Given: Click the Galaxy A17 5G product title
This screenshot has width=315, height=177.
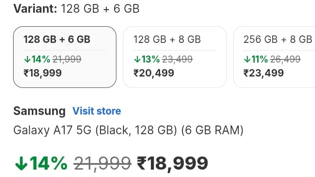Looking at the screenshot, I should 128,130.
